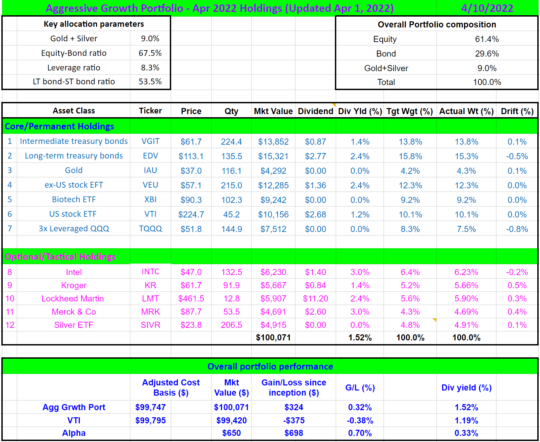This screenshot has height=442, width=540.
Task: Click the Adjusted Cost Basis ($) header
Action: click(171, 387)
